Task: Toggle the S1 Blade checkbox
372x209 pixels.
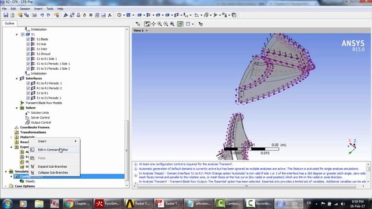Action: coord(28,39)
